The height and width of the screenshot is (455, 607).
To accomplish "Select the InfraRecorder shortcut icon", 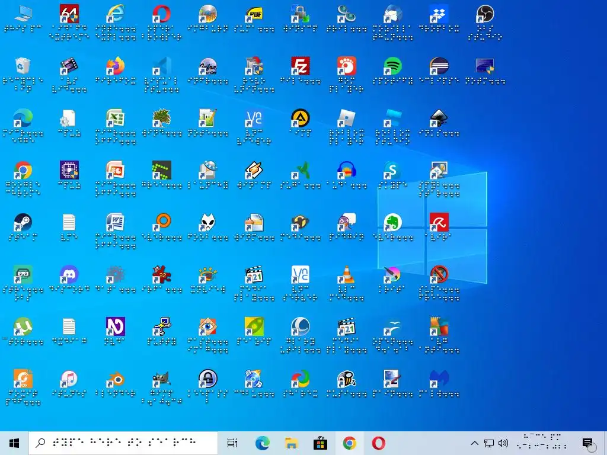I will pos(208,66).
